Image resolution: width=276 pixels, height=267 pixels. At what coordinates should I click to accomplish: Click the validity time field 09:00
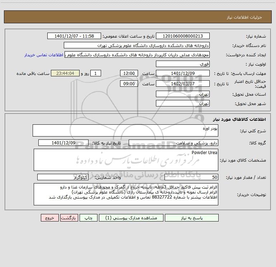[129, 84]
